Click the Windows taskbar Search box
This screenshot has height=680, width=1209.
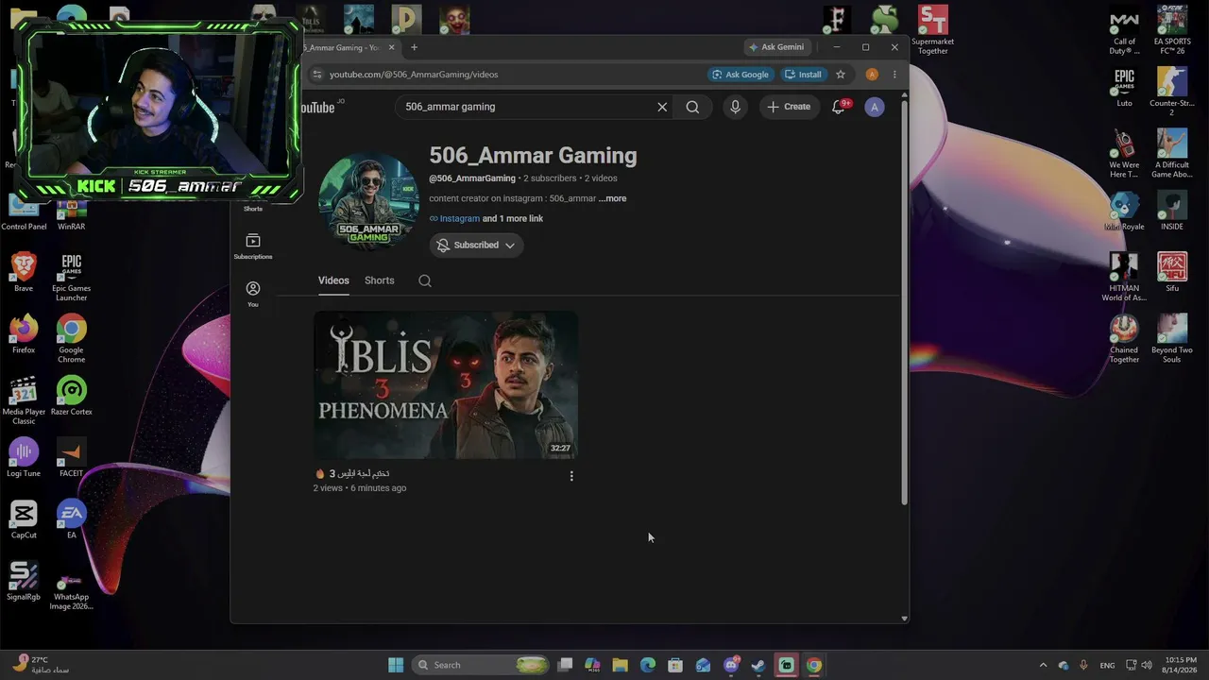[482, 665]
